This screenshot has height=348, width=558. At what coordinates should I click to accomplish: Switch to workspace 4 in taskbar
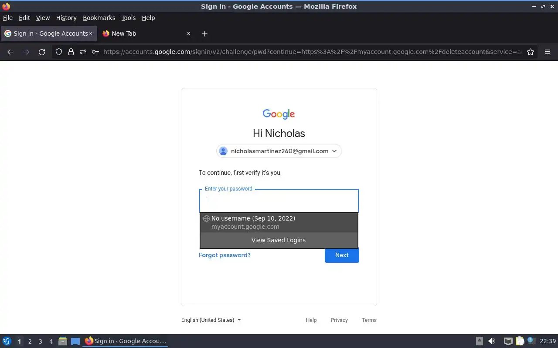(x=51, y=341)
